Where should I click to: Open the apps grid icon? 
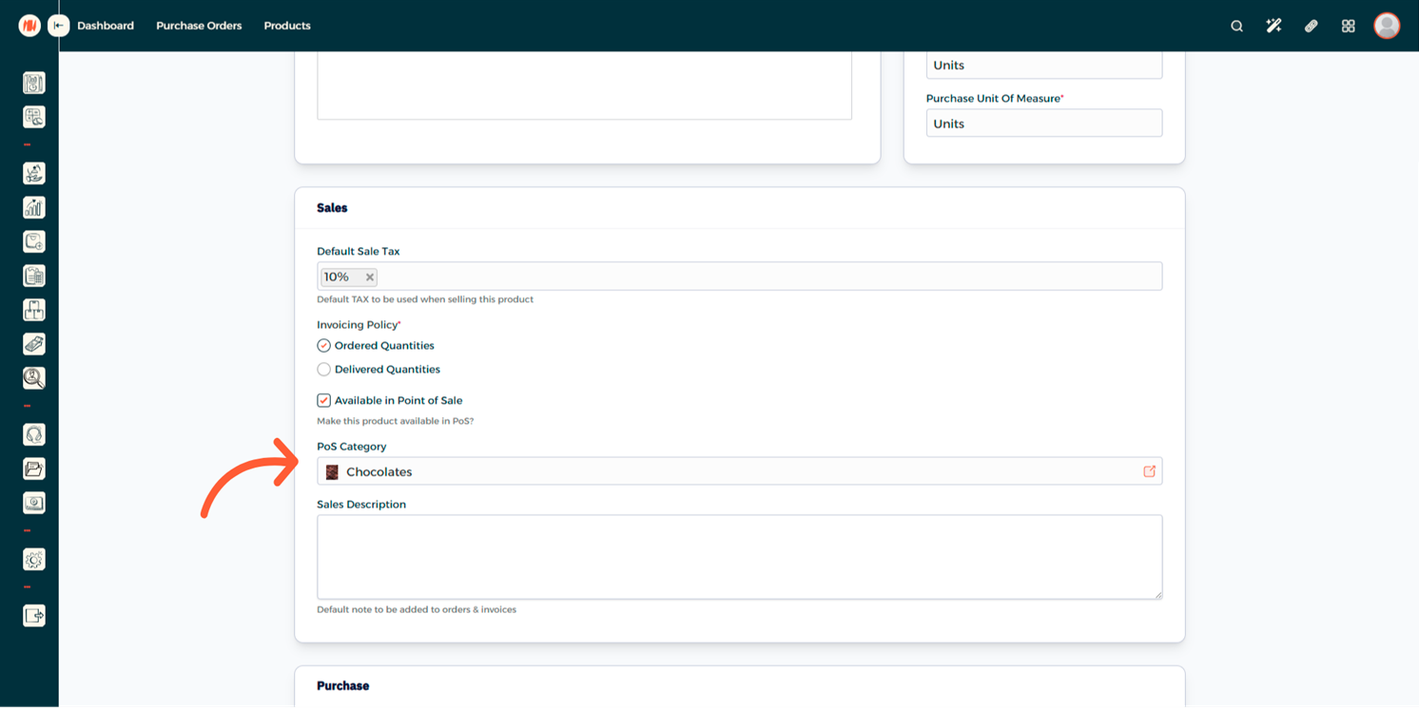coord(1348,26)
